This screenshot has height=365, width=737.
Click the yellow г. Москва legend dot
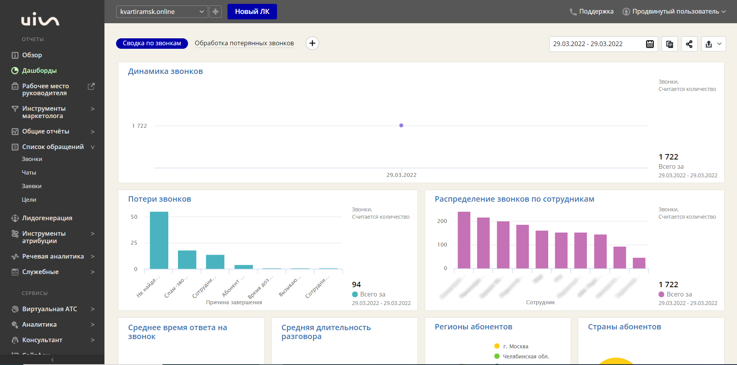point(497,346)
